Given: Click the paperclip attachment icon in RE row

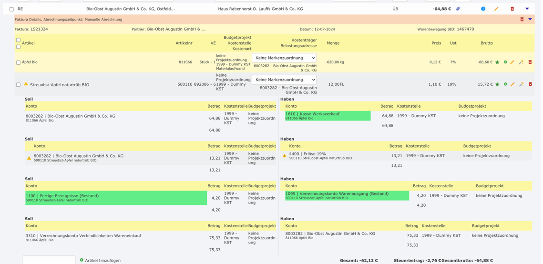Looking at the screenshot, I should pos(458,9).
